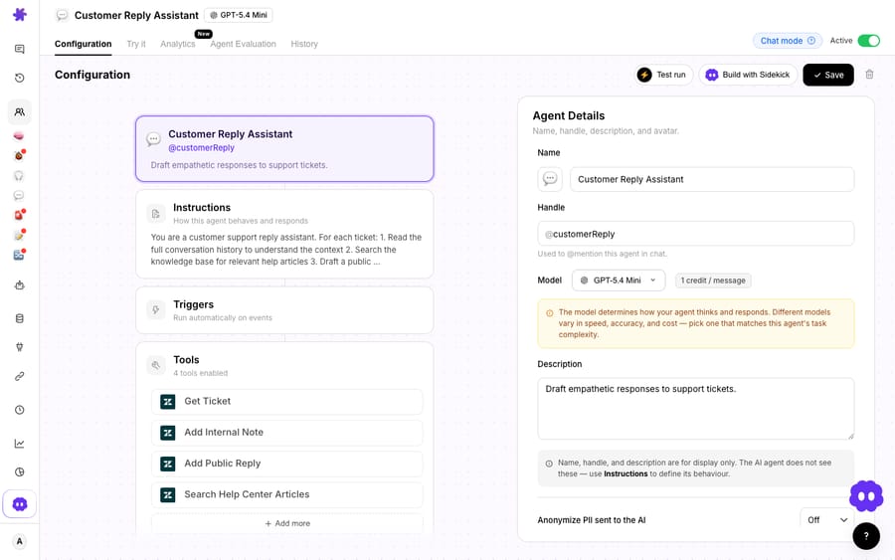
Task: Click into the Name input field
Action: pos(712,179)
